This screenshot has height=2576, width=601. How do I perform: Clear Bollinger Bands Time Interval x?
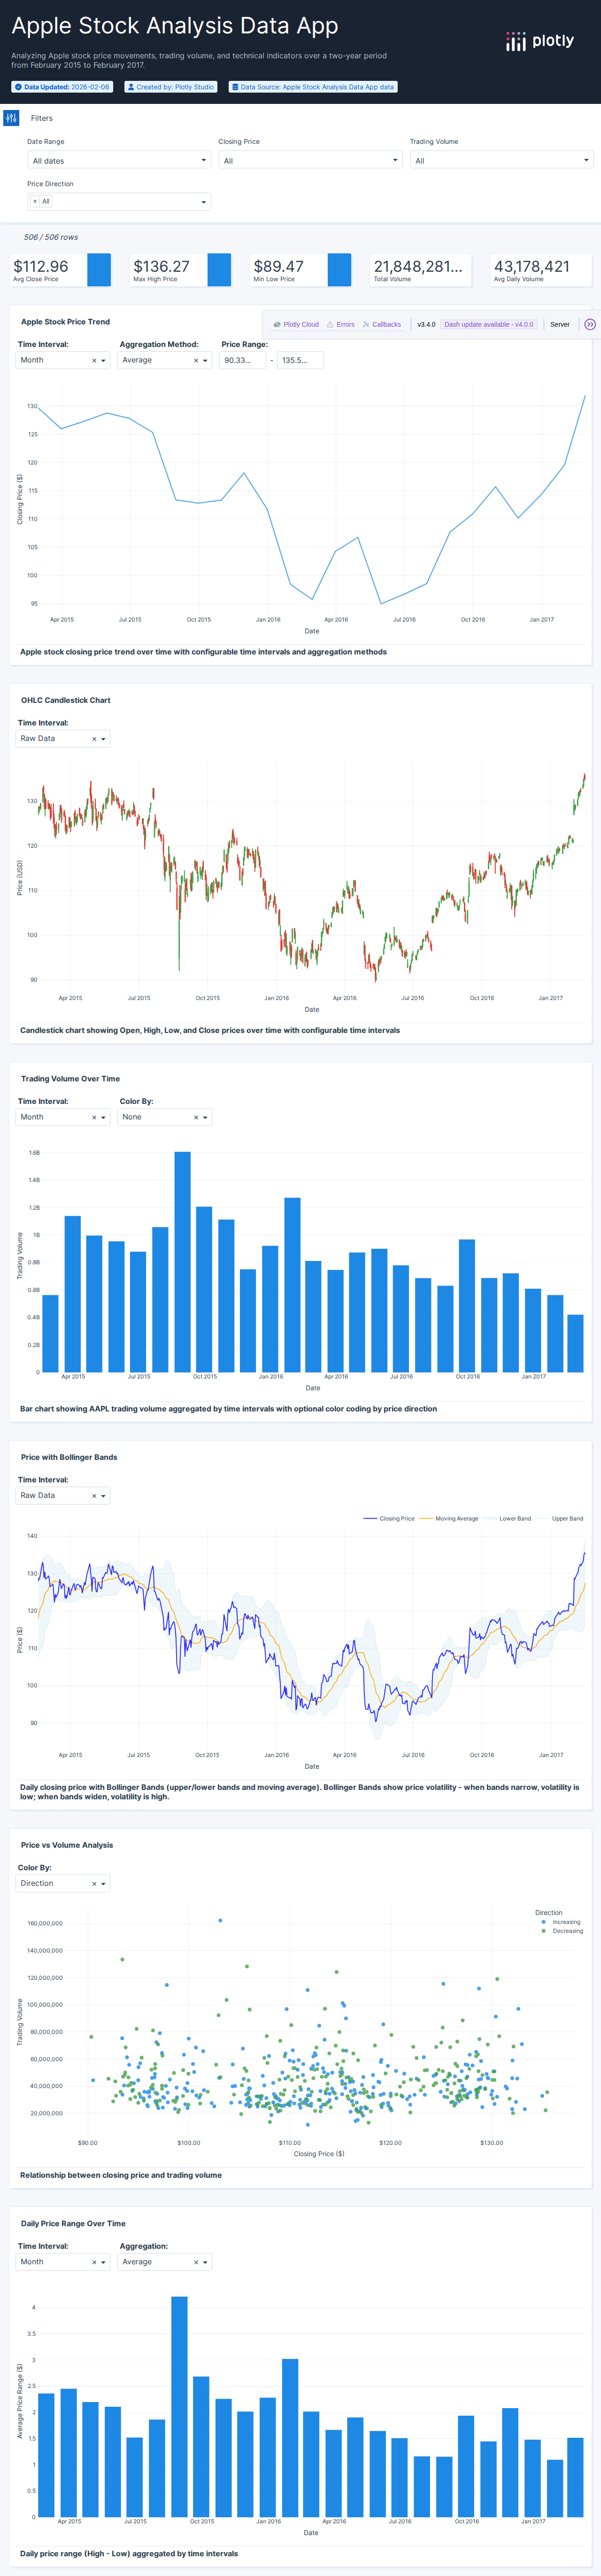pyautogui.click(x=94, y=1496)
